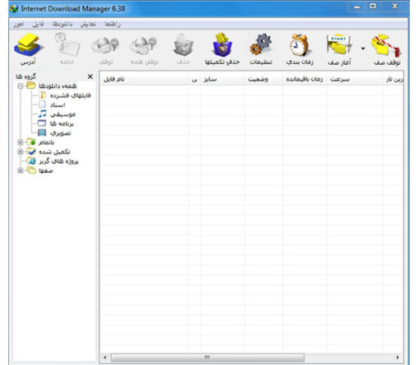Click the narrow Q column header

(x=195, y=80)
